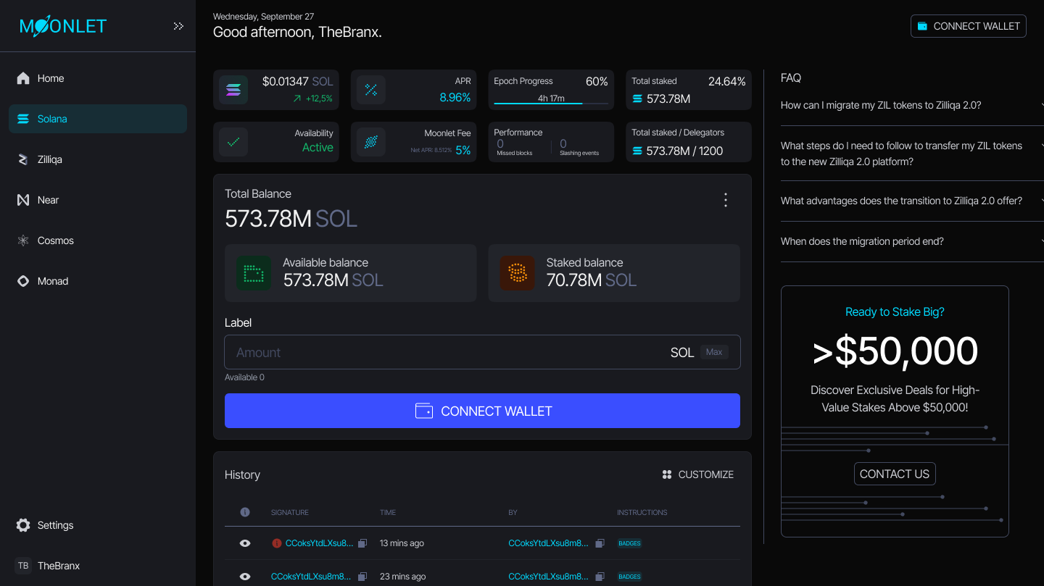Click the 8.96% APR value
The width and height of the screenshot is (1044, 586).
455,97
